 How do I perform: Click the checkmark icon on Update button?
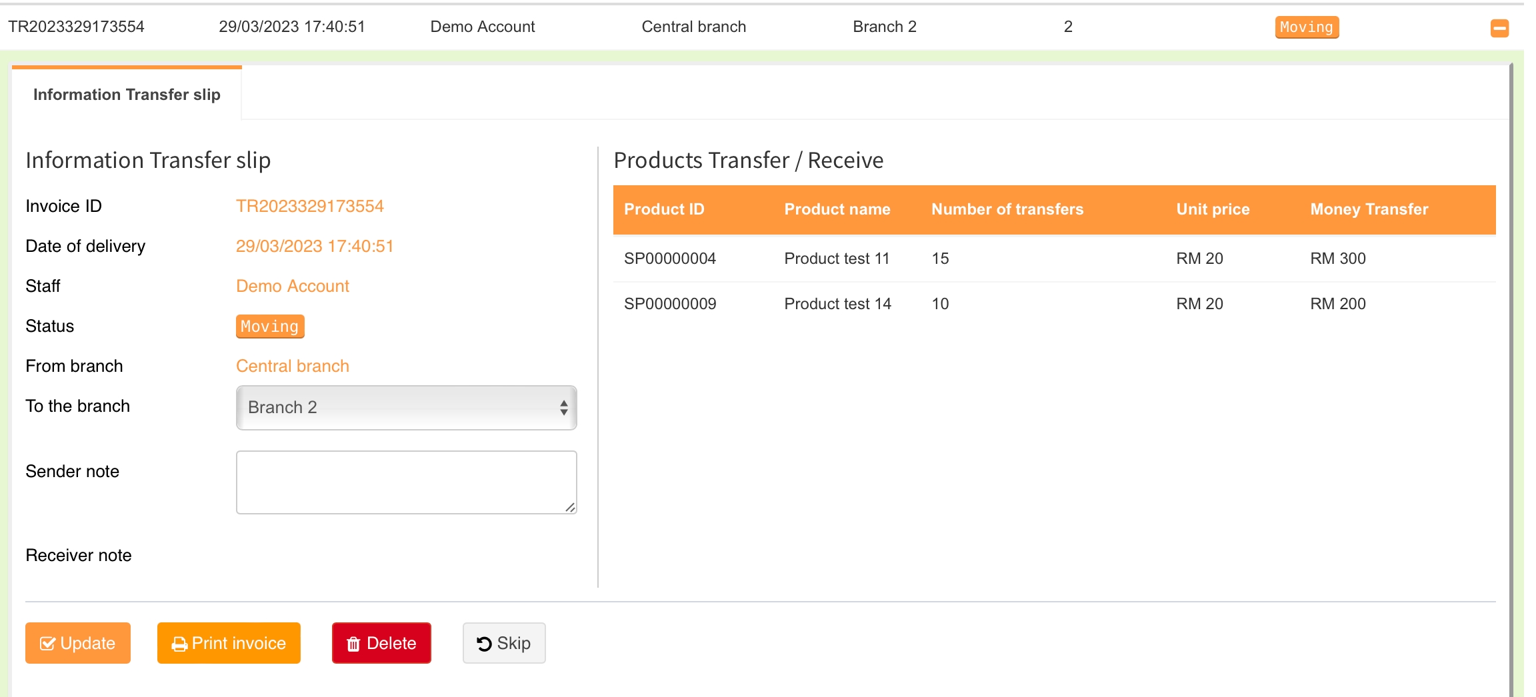point(47,644)
